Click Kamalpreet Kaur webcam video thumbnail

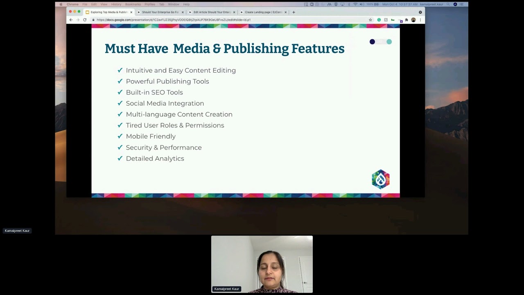tap(262, 264)
